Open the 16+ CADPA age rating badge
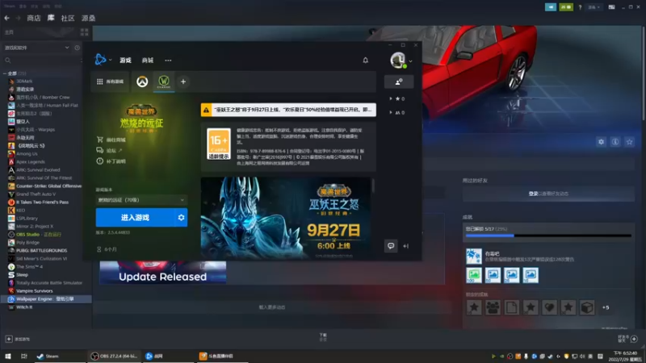Image resolution: width=646 pixels, height=363 pixels. [x=219, y=144]
